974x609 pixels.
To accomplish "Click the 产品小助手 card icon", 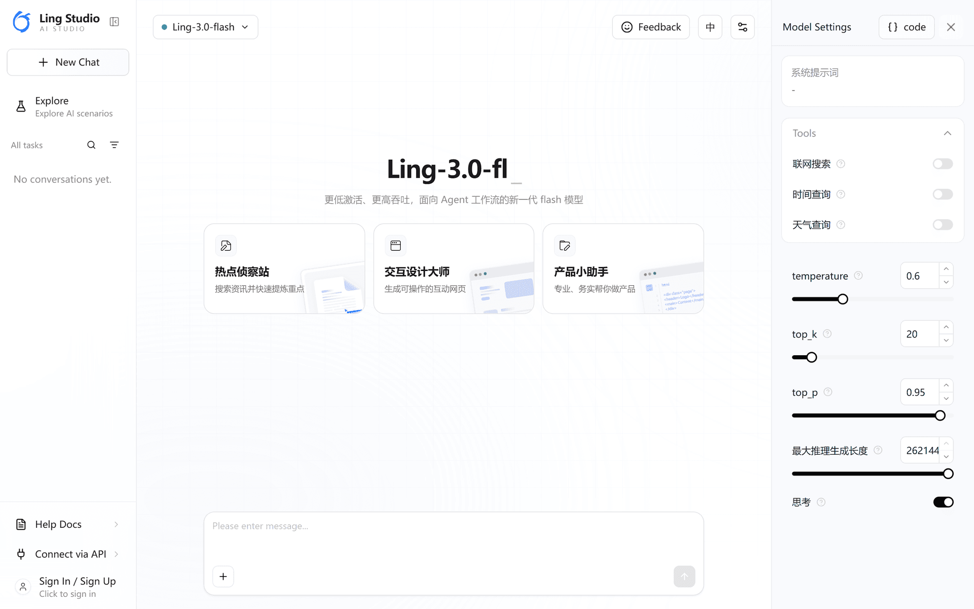I will (x=565, y=246).
